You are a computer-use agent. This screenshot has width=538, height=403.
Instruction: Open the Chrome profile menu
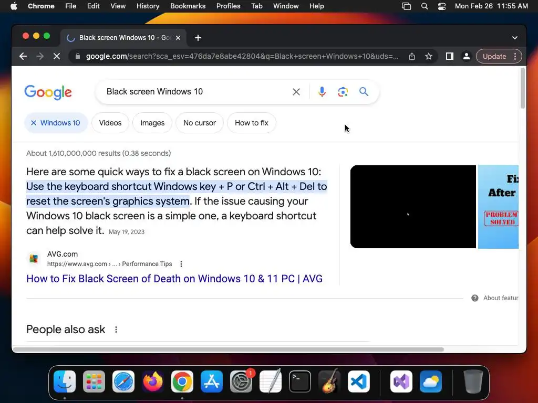point(467,56)
